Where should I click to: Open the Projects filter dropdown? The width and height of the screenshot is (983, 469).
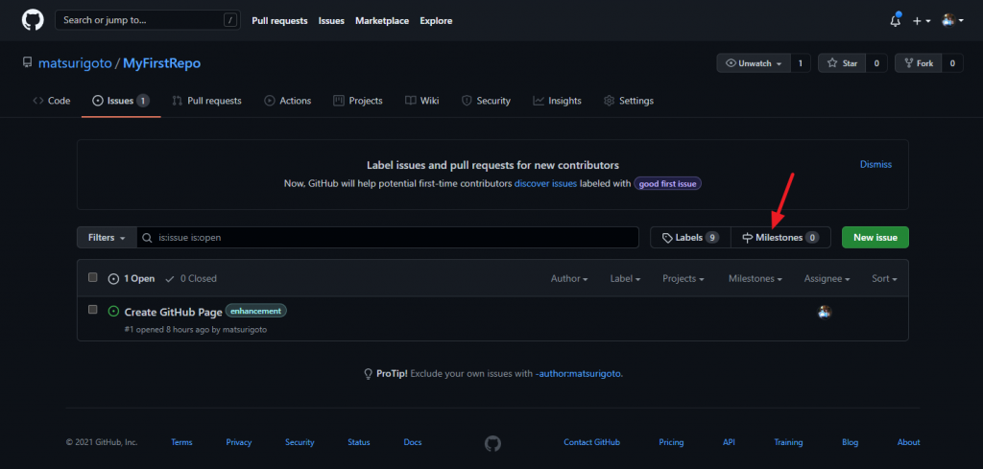(683, 279)
